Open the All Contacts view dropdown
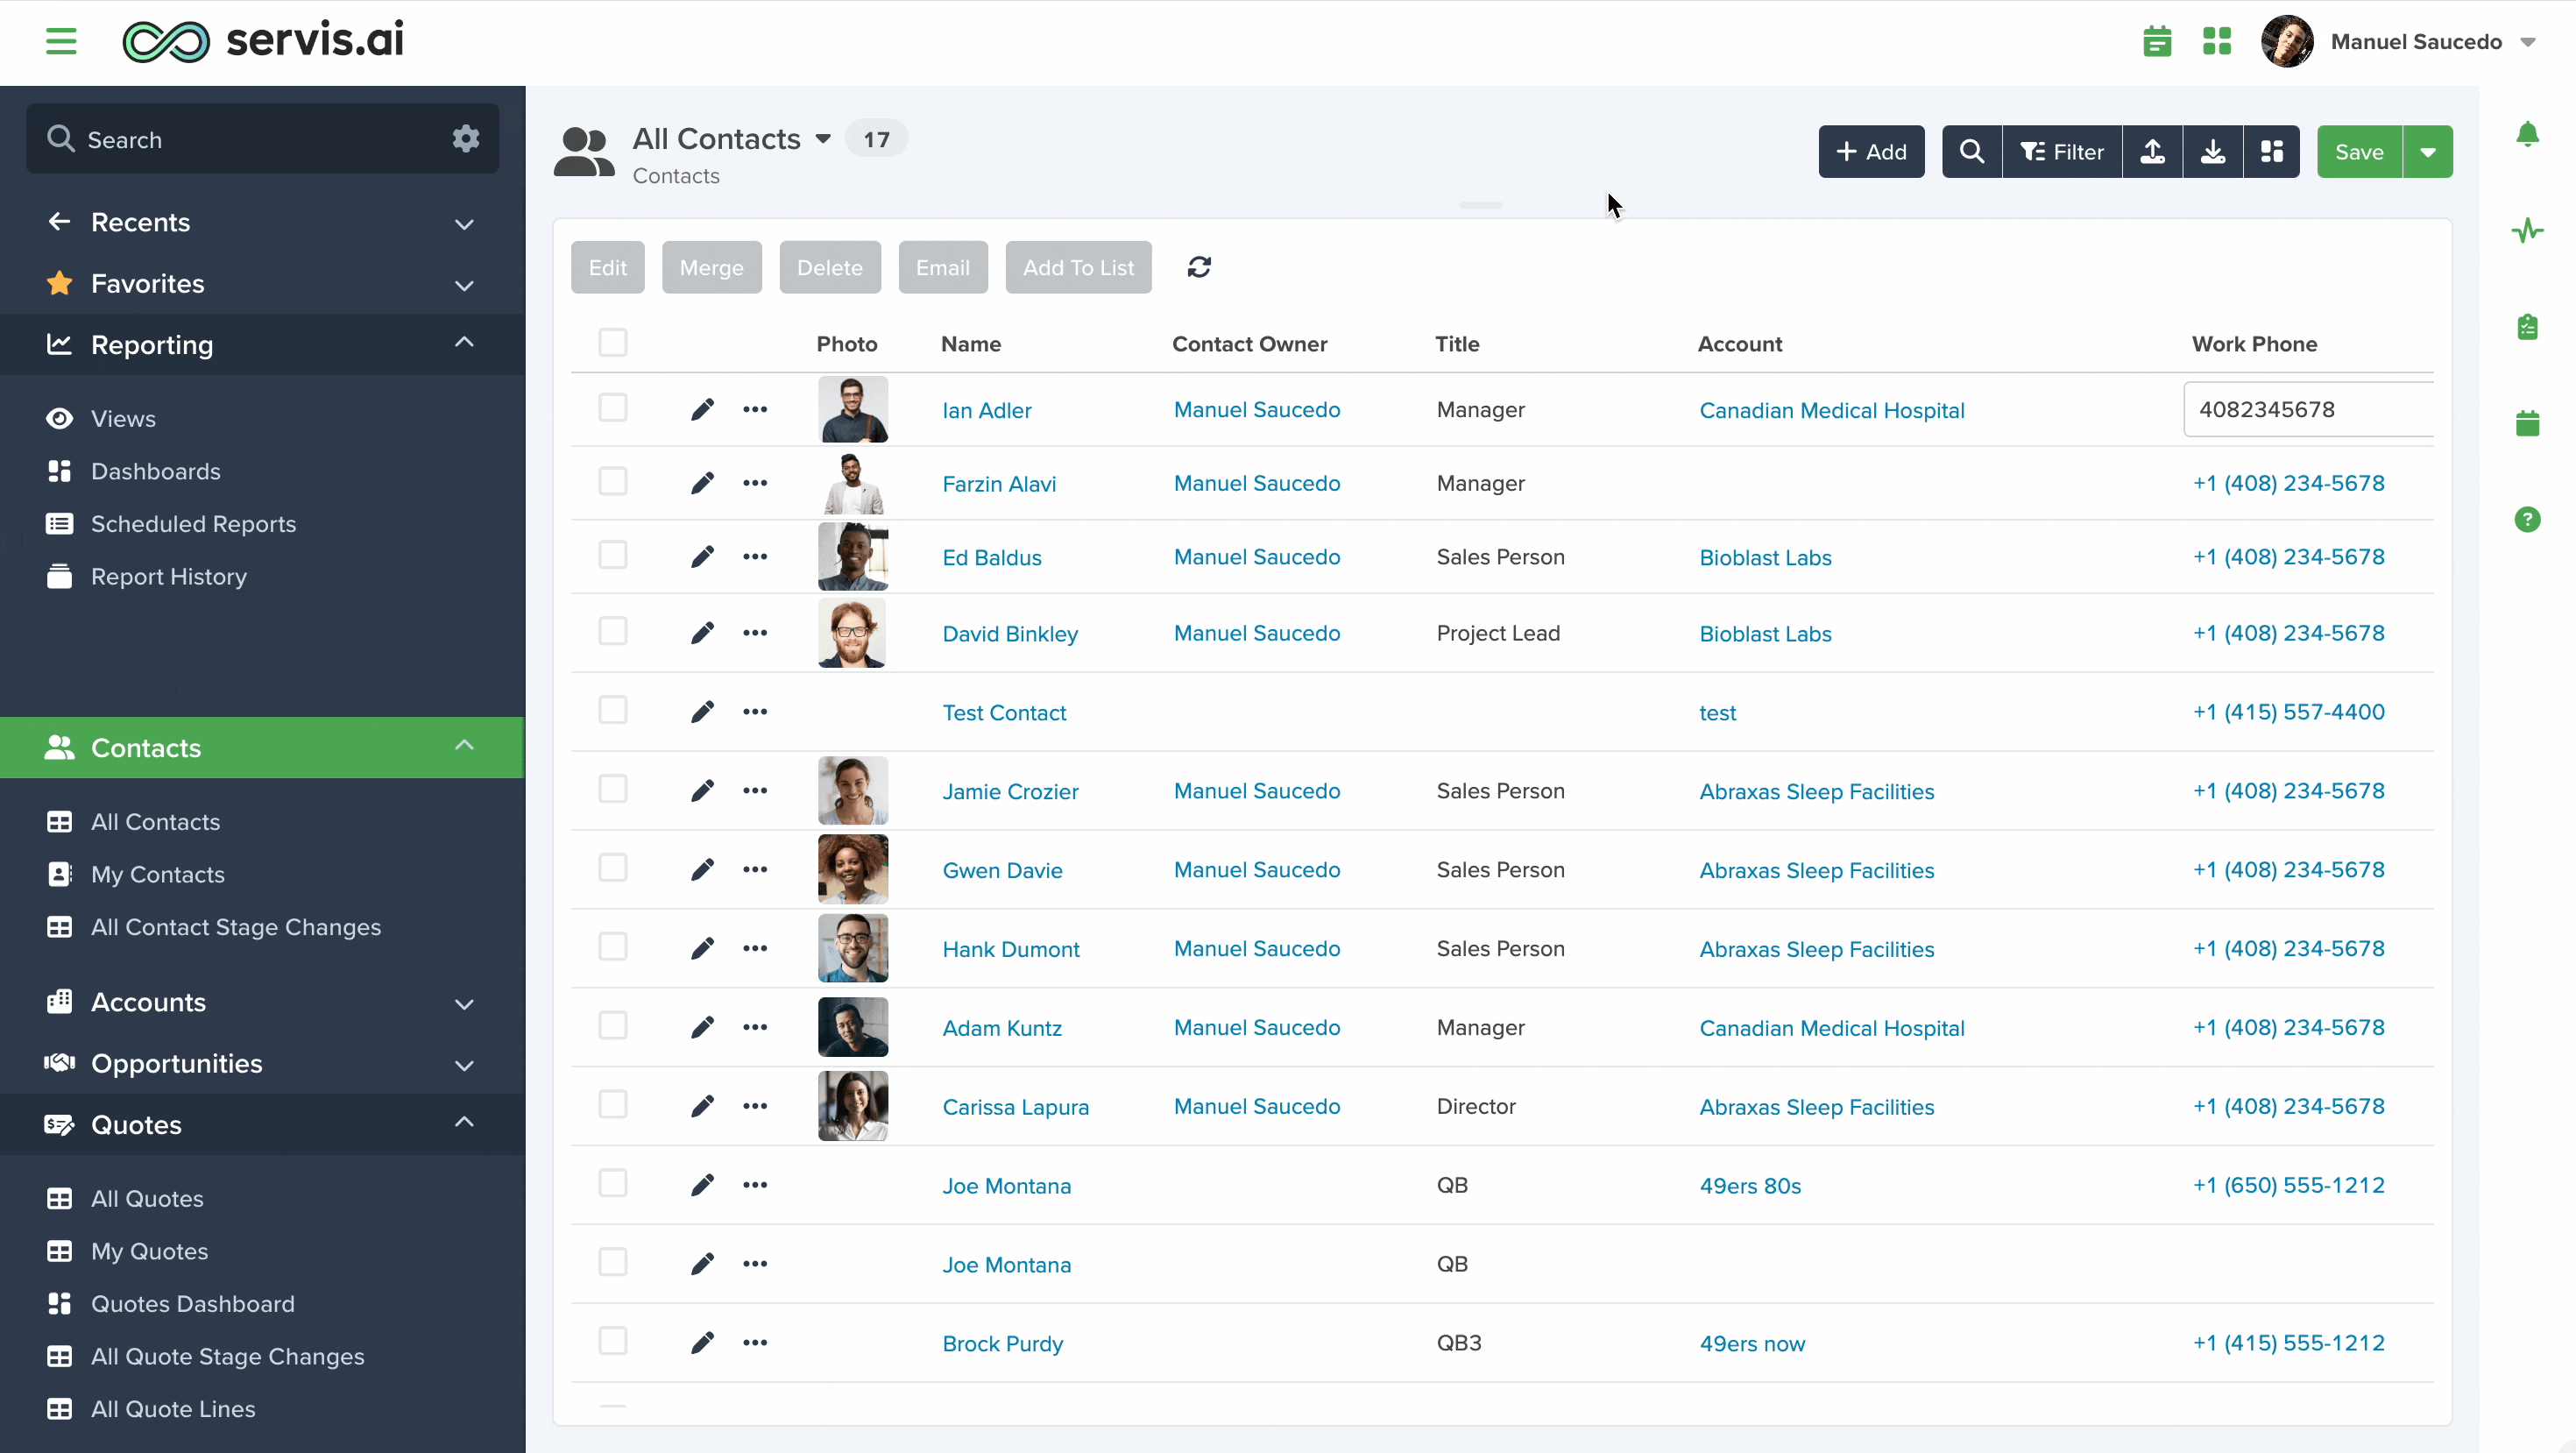This screenshot has height=1453, width=2576. coord(823,139)
